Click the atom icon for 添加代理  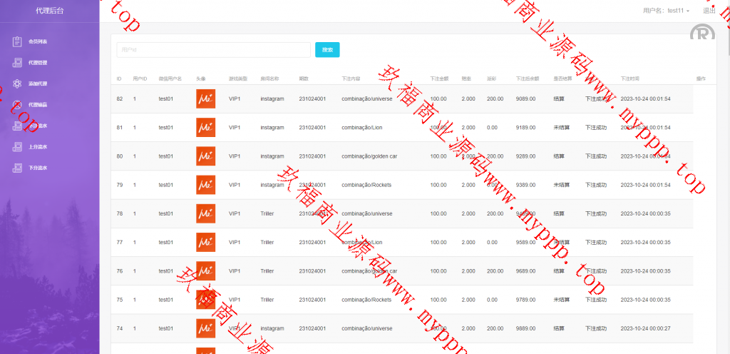(17, 84)
